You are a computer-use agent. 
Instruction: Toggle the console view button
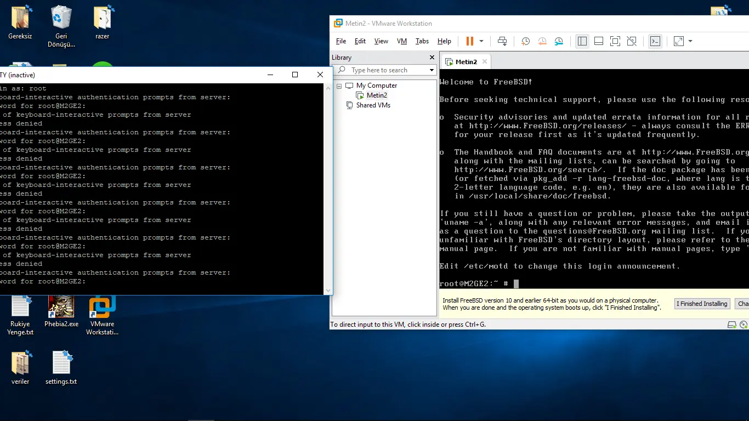pos(655,41)
